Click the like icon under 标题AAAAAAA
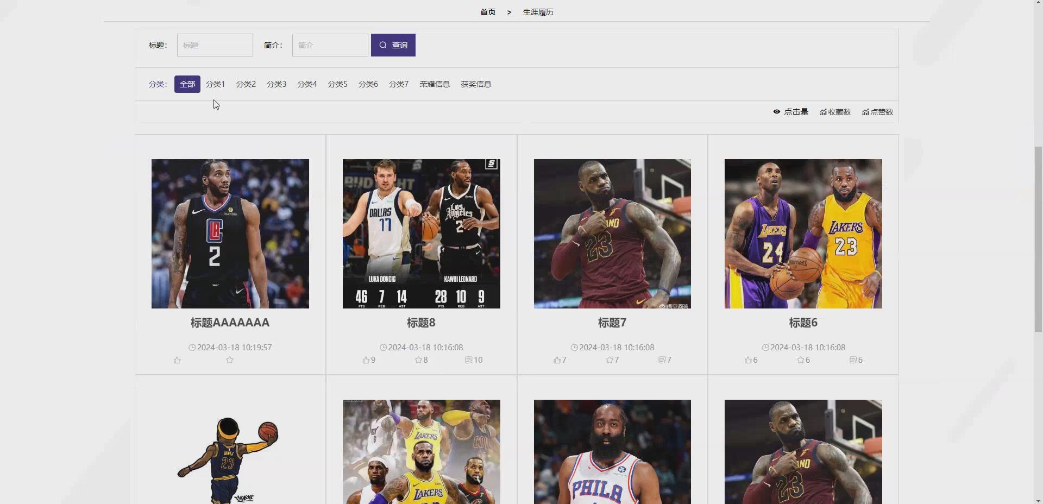 click(177, 360)
